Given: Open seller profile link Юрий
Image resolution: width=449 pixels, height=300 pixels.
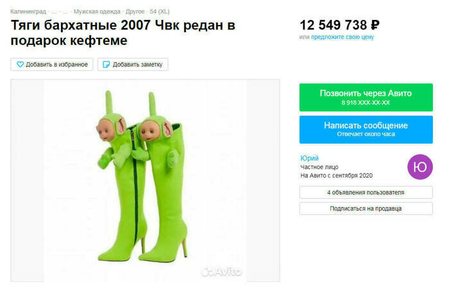Looking at the screenshot, I should (309, 158).
